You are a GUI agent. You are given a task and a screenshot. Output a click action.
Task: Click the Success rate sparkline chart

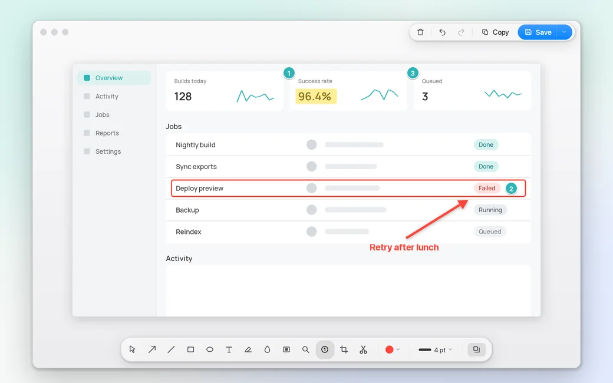(x=379, y=95)
